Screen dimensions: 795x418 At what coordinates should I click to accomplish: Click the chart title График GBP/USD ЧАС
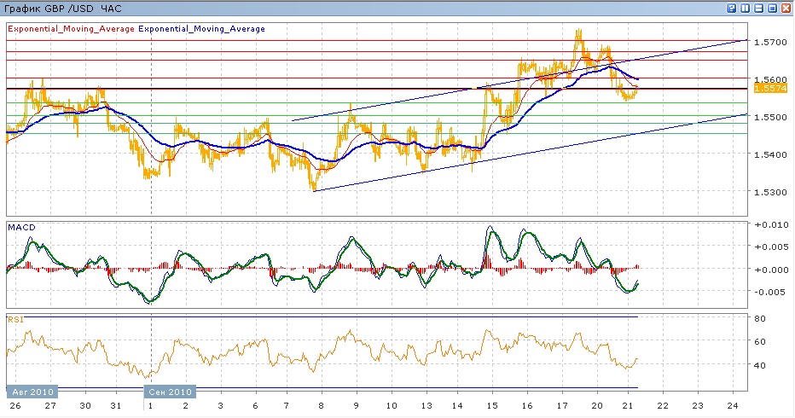tap(63, 8)
